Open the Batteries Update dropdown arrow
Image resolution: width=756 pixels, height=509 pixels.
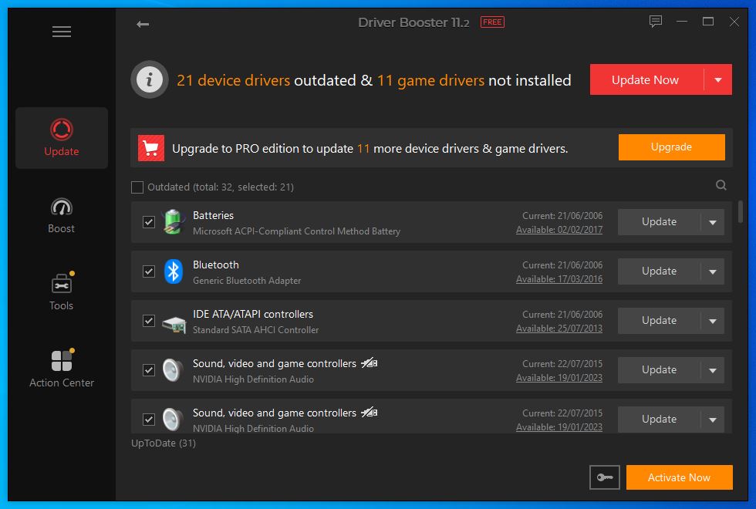pos(713,222)
